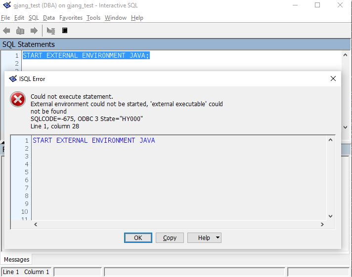The width and height of the screenshot is (352, 277).
Task: Open the Edit menu
Action: point(19,18)
